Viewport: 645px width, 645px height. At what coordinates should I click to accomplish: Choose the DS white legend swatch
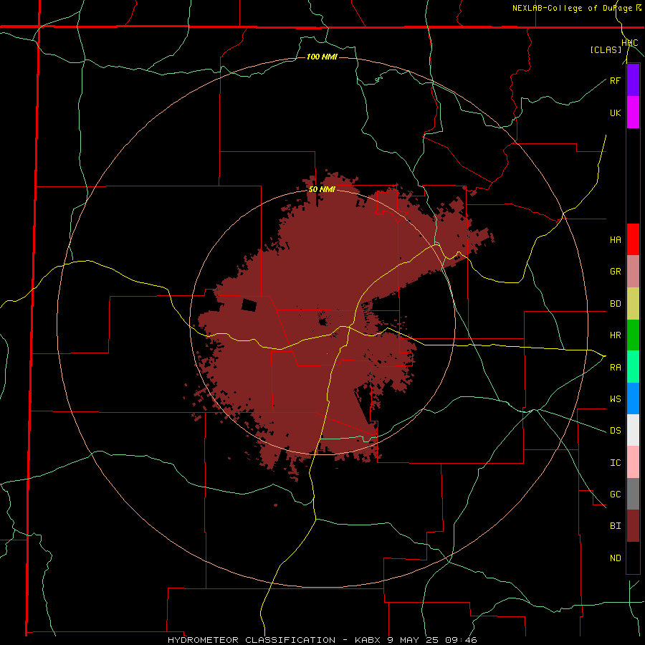click(x=633, y=430)
